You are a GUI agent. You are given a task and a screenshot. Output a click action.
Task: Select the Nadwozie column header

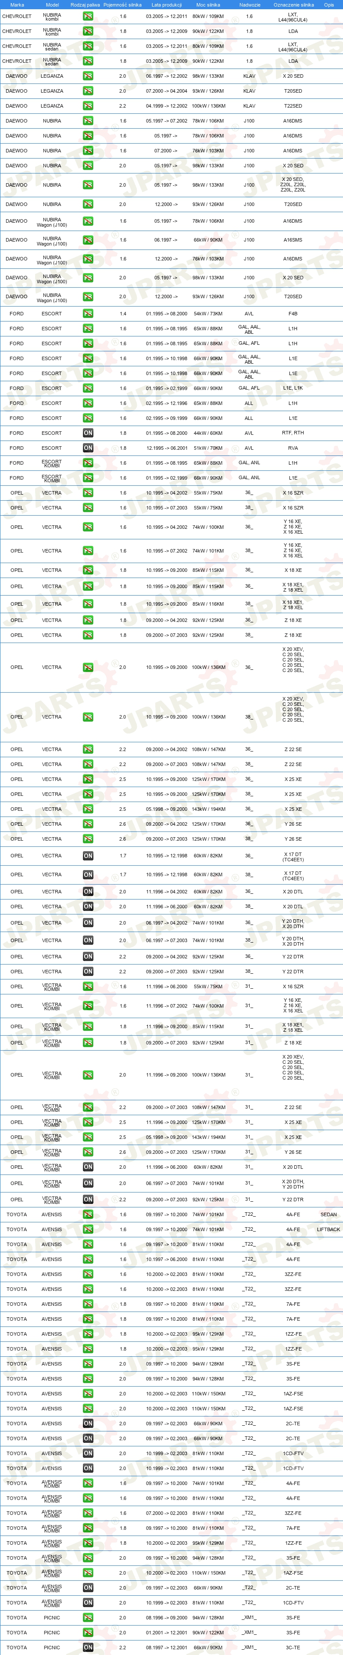250,4
